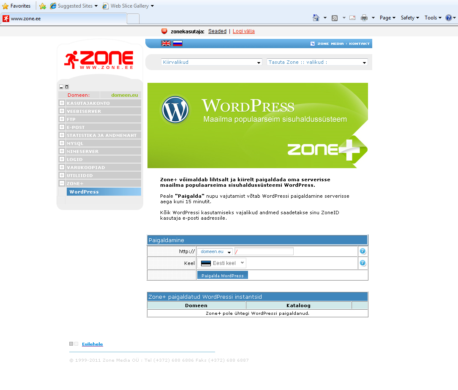This screenshot has width=458, height=390.
Task: Click the KONTAKT link
Action: pyautogui.click(x=359, y=44)
